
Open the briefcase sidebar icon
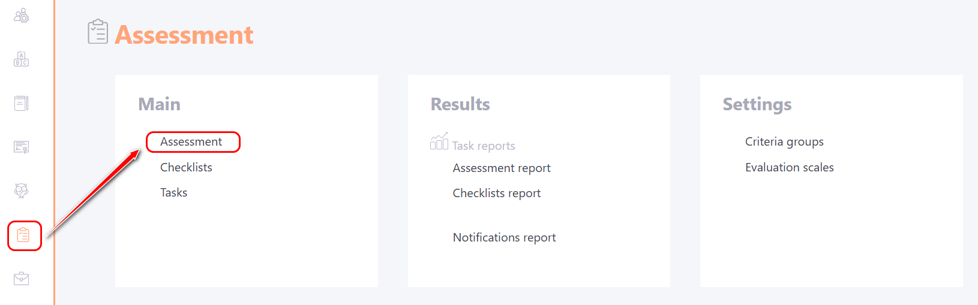[x=22, y=279]
